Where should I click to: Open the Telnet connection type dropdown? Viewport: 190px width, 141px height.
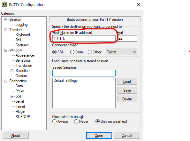(x=121, y=52)
